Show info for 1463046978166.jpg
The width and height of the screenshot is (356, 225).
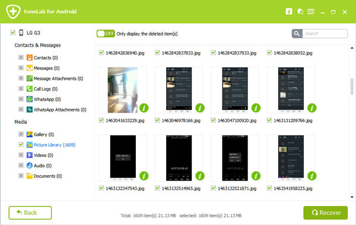(200, 108)
